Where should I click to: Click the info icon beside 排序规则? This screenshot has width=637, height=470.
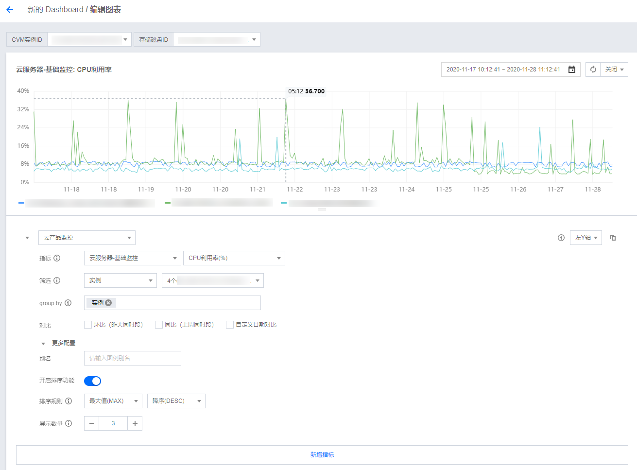pos(68,401)
